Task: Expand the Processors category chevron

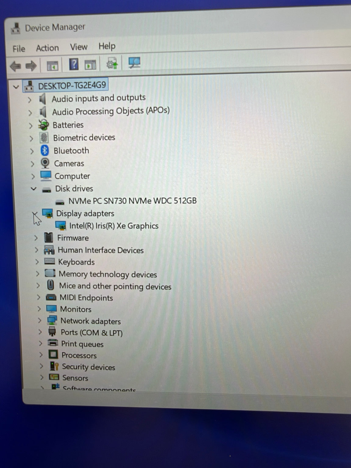Action: click(x=41, y=355)
